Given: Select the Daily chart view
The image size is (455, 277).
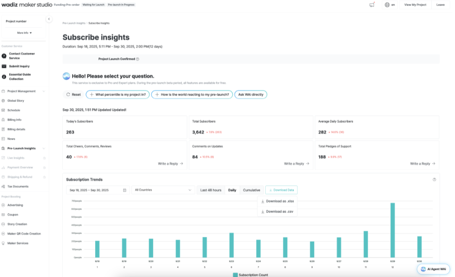Looking at the screenshot, I should (x=232, y=190).
